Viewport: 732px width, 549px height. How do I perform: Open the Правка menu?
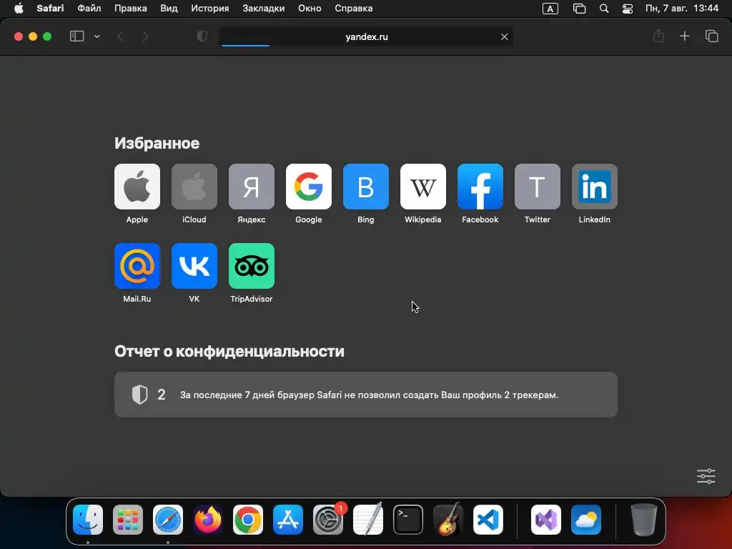coord(131,9)
